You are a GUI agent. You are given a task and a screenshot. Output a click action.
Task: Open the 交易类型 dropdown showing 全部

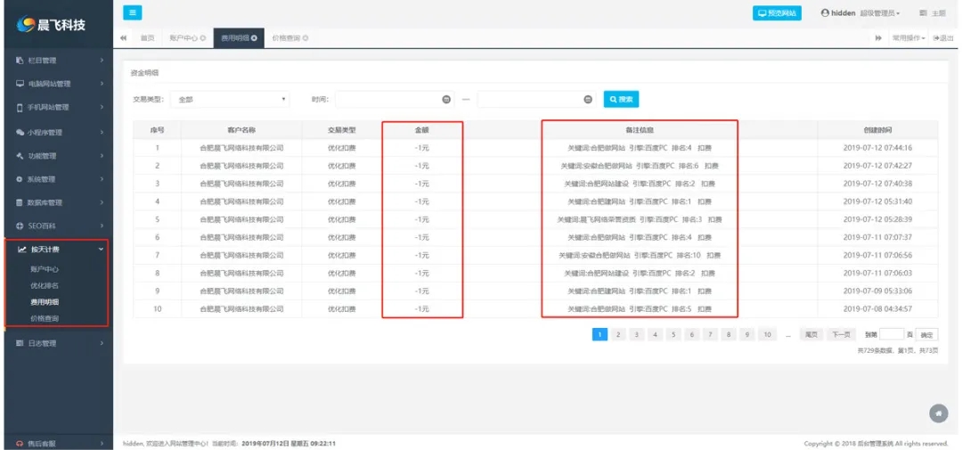pyautogui.click(x=232, y=100)
